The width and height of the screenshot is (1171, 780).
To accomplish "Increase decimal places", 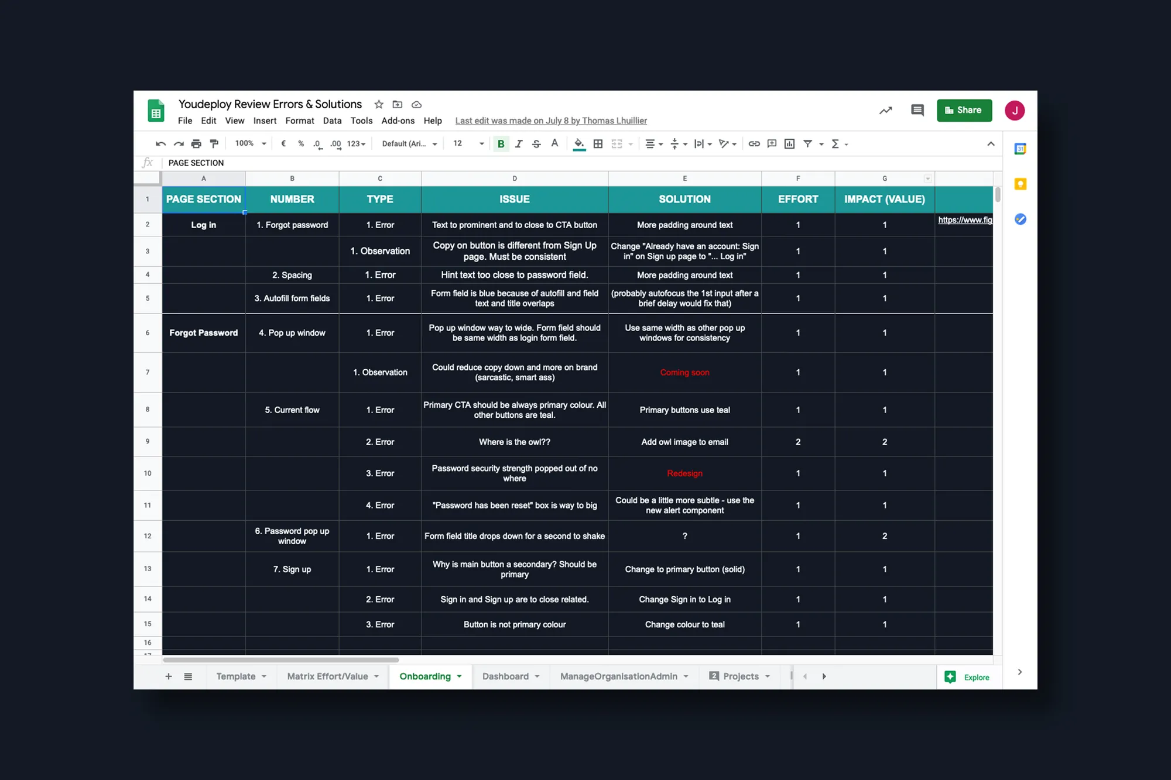I will (335, 144).
